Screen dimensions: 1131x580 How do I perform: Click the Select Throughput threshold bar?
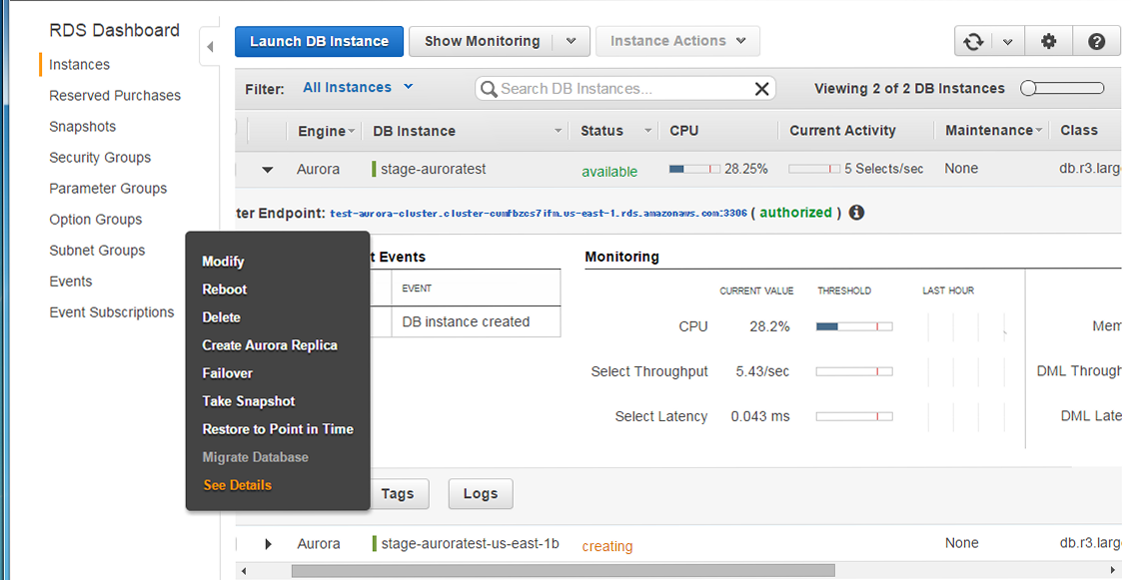tap(854, 371)
